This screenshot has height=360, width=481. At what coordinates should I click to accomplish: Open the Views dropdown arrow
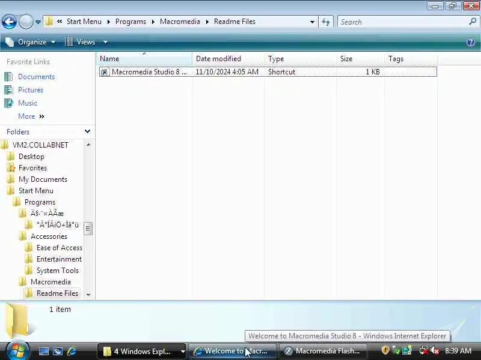(x=106, y=42)
